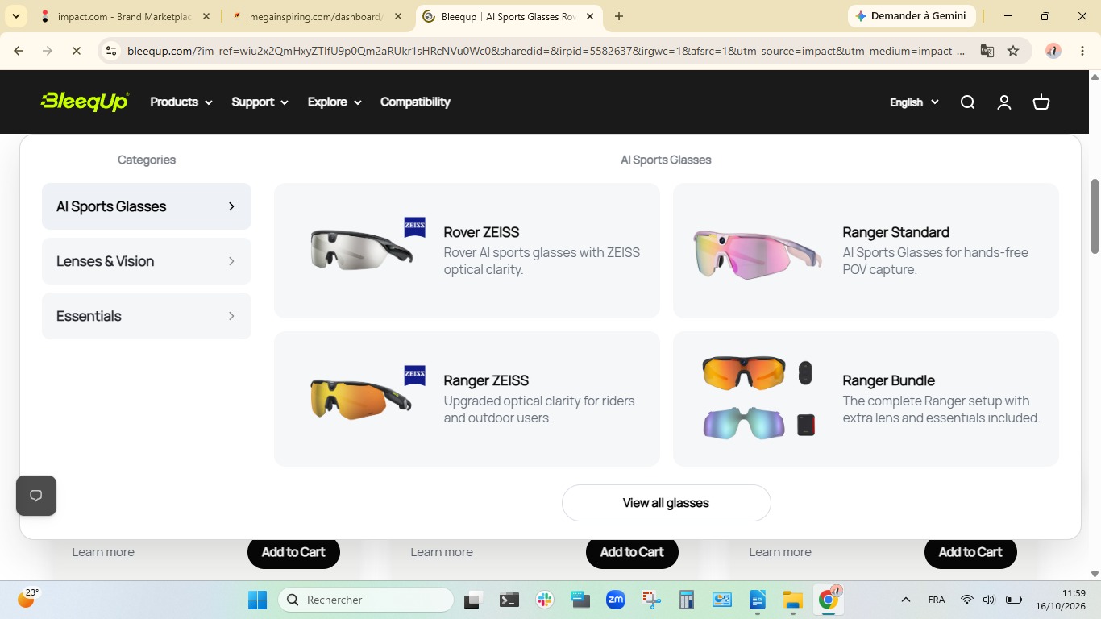1101x619 pixels.
Task: Expand the Products menu
Action: coord(181,102)
